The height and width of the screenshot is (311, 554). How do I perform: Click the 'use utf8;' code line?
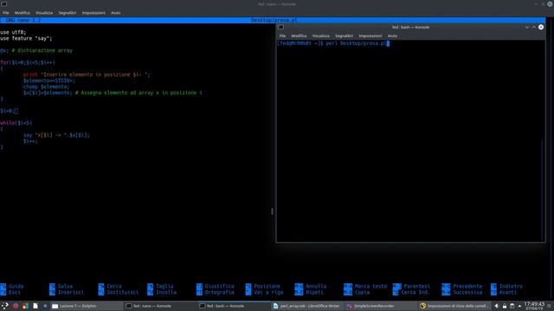(x=13, y=33)
